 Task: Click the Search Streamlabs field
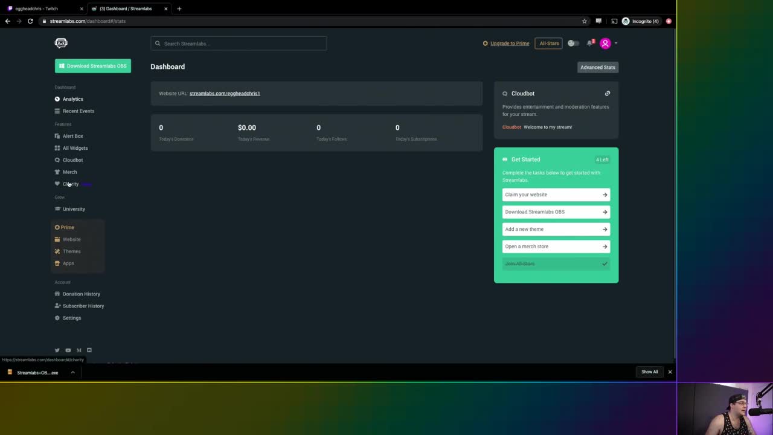[239, 43]
